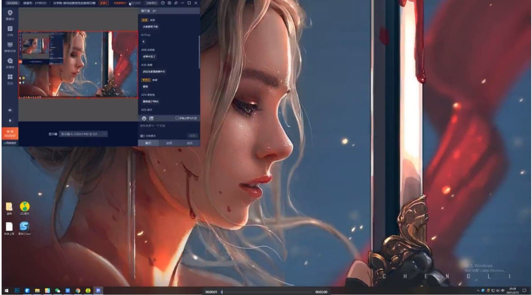532x295 pixels.
Task: Click the chat message from user A24
Action: pyautogui.click(x=151, y=102)
